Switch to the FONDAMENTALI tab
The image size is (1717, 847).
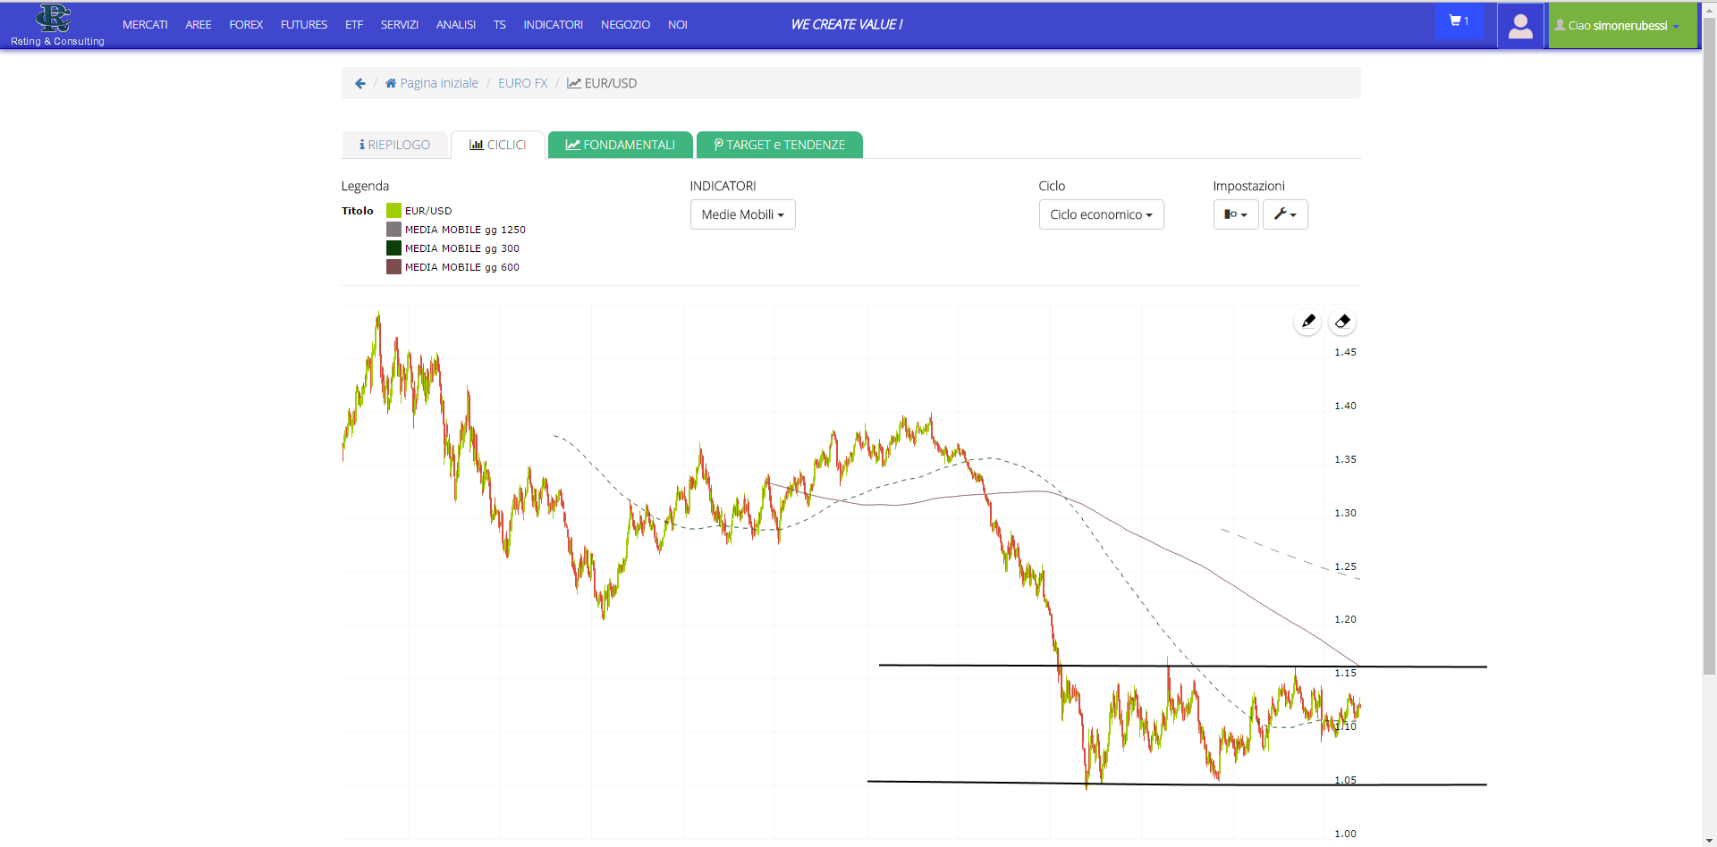(x=621, y=145)
